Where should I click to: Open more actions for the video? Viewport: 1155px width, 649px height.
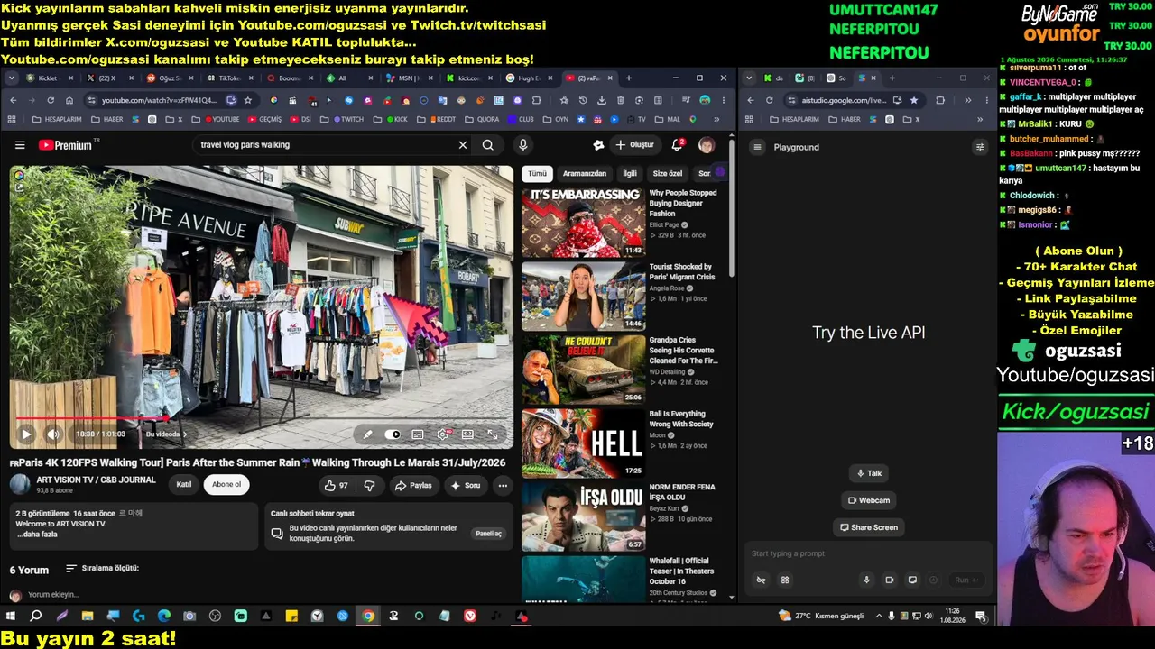[x=503, y=486]
